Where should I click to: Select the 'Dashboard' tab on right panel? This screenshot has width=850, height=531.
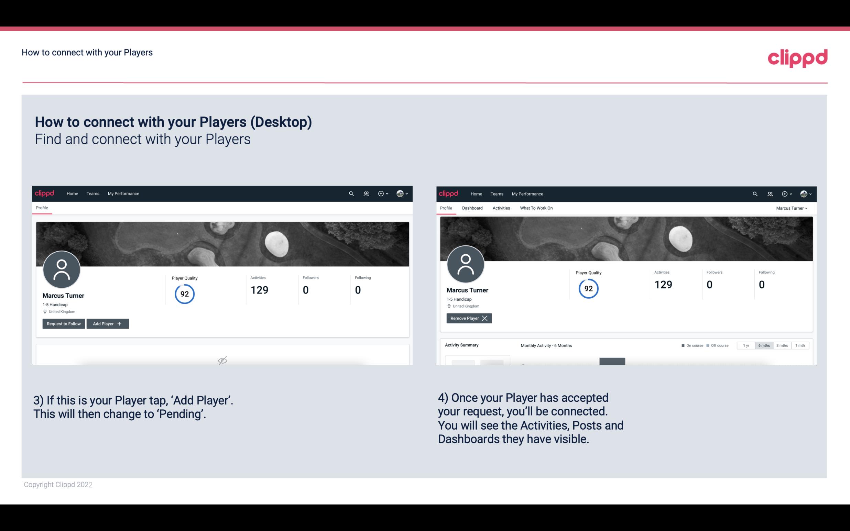472,208
